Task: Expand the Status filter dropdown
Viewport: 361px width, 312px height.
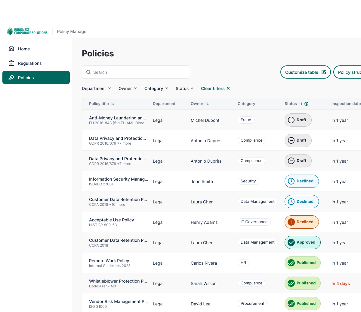Action: [185, 88]
